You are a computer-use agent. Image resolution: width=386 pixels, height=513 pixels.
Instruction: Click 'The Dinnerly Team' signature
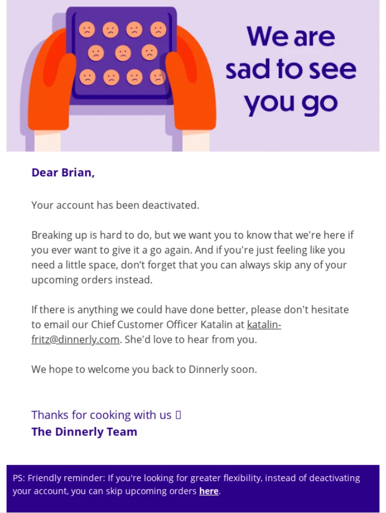click(x=84, y=431)
